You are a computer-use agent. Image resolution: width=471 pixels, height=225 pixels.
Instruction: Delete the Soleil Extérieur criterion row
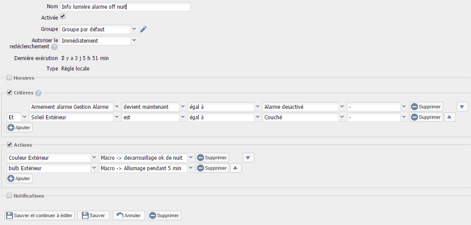(x=426, y=117)
